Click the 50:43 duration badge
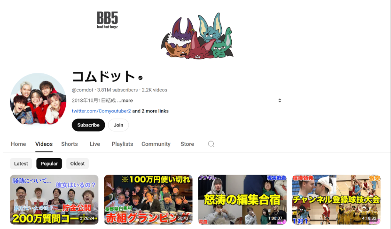Image resolution: width=391 pixels, height=229 pixels. coord(182,218)
